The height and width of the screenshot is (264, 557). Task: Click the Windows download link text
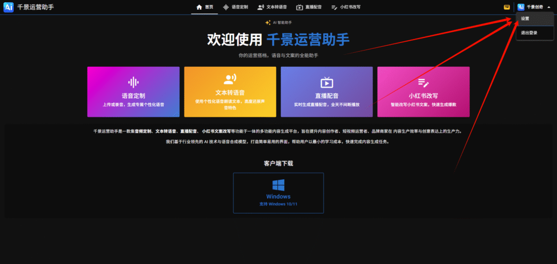pos(278,197)
